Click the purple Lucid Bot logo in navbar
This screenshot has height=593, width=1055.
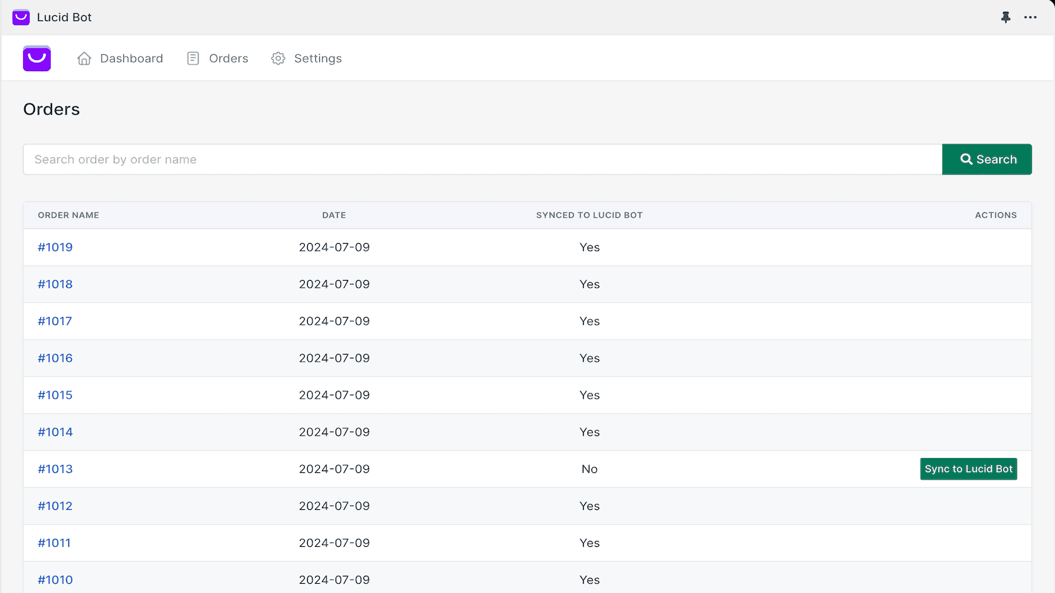(x=37, y=59)
